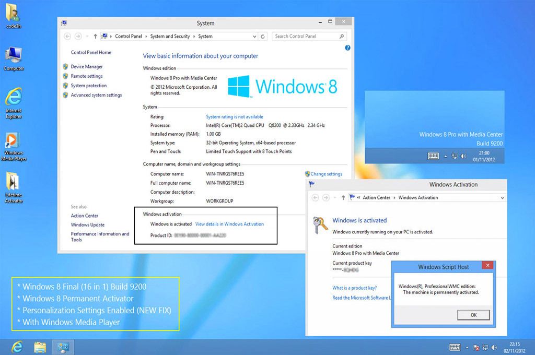Click System rating is not available
The image size is (535, 355).
[x=235, y=116]
